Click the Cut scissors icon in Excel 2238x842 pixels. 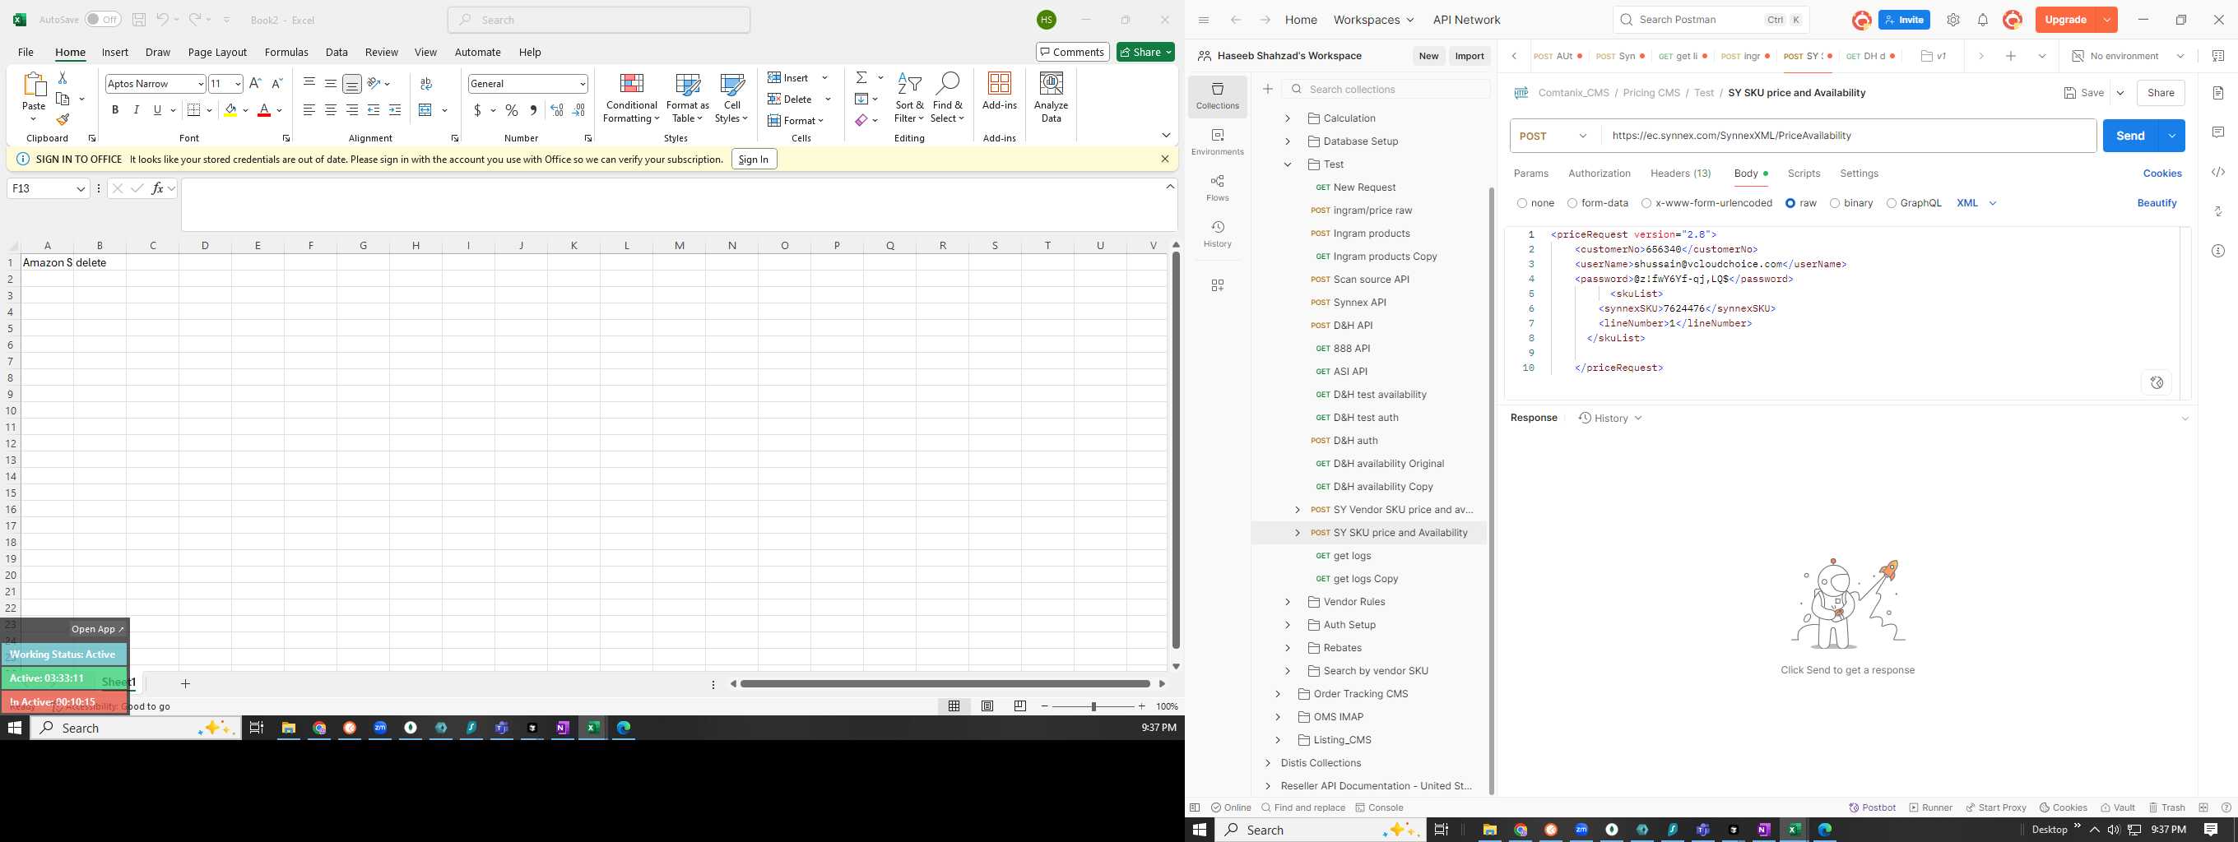click(63, 78)
